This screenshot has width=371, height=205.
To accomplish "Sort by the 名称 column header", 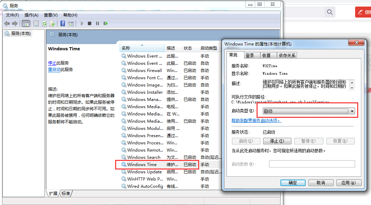I will coord(142,48).
